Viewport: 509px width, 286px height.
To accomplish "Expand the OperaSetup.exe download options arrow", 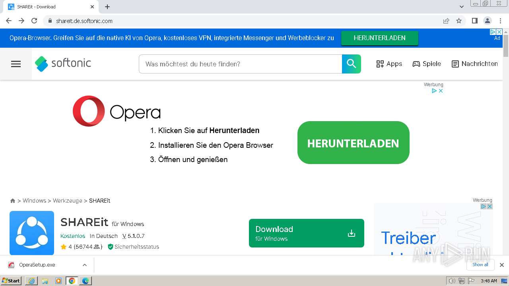I will point(85,265).
